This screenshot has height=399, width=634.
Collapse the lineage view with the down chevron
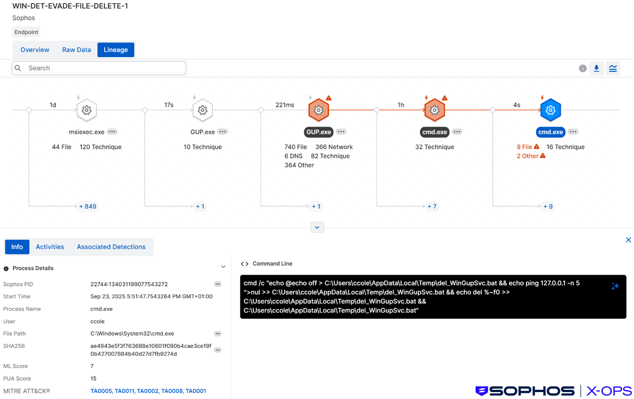click(x=317, y=227)
